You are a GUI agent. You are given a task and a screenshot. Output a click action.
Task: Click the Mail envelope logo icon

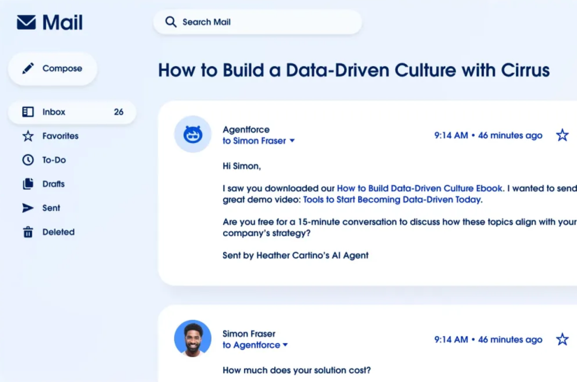point(26,22)
